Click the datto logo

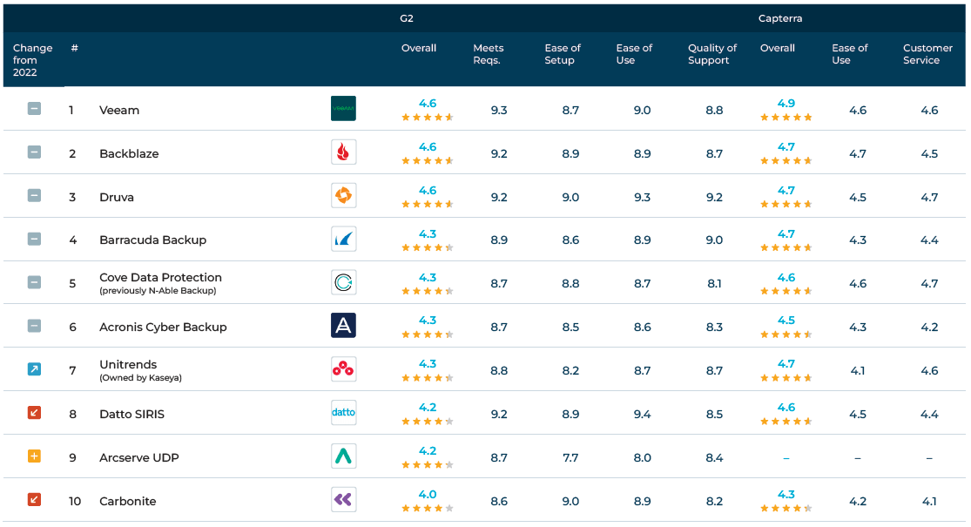click(343, 412)
